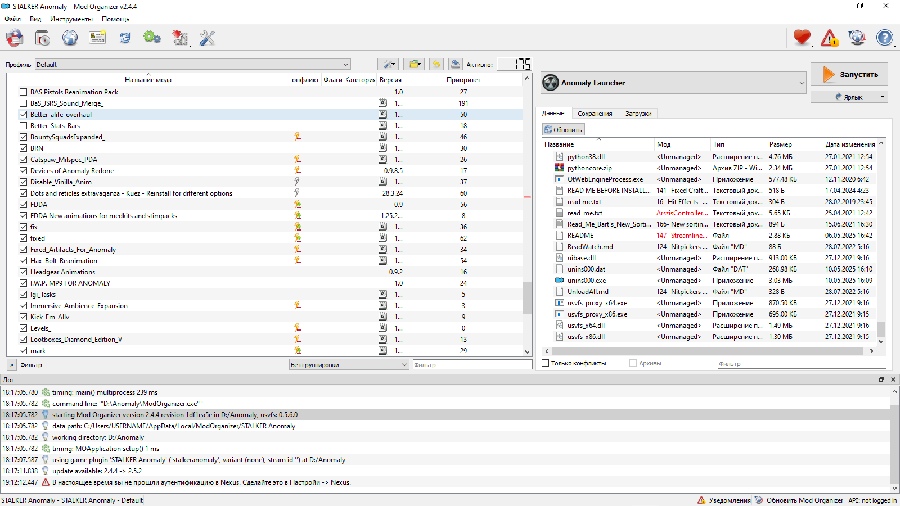Click the update globe icon in toolbar
Screen dimensions: 900x506
click(857, 38)
